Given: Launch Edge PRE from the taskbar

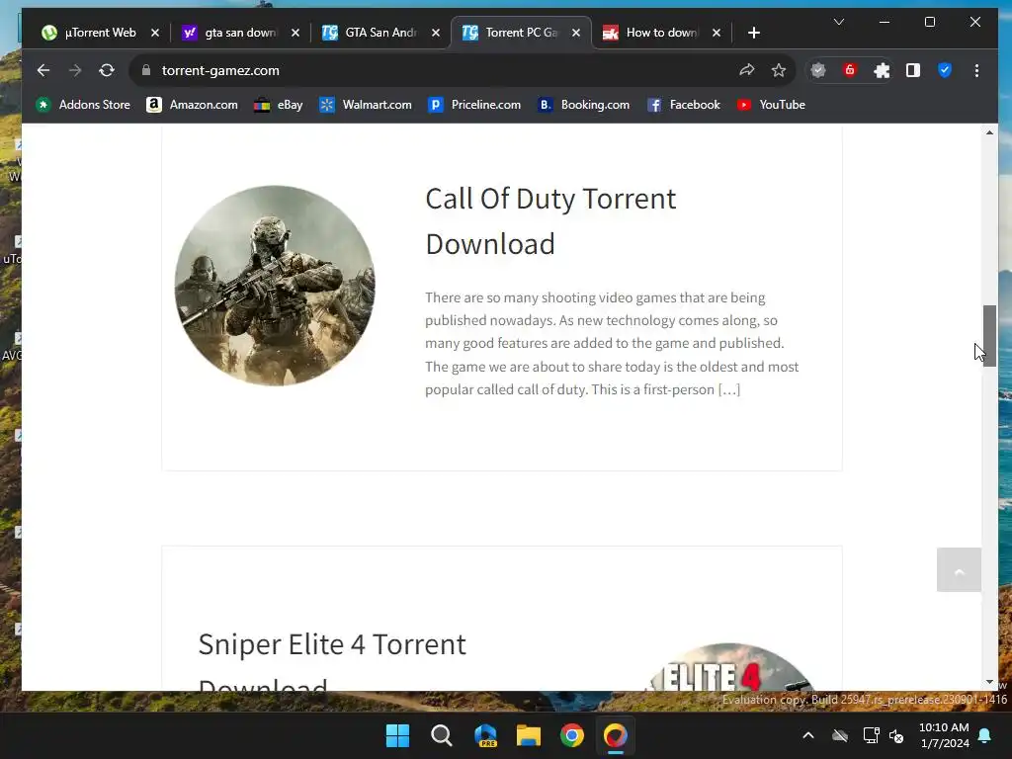Looking at the screenshot, I should click(x=485, y=735).
